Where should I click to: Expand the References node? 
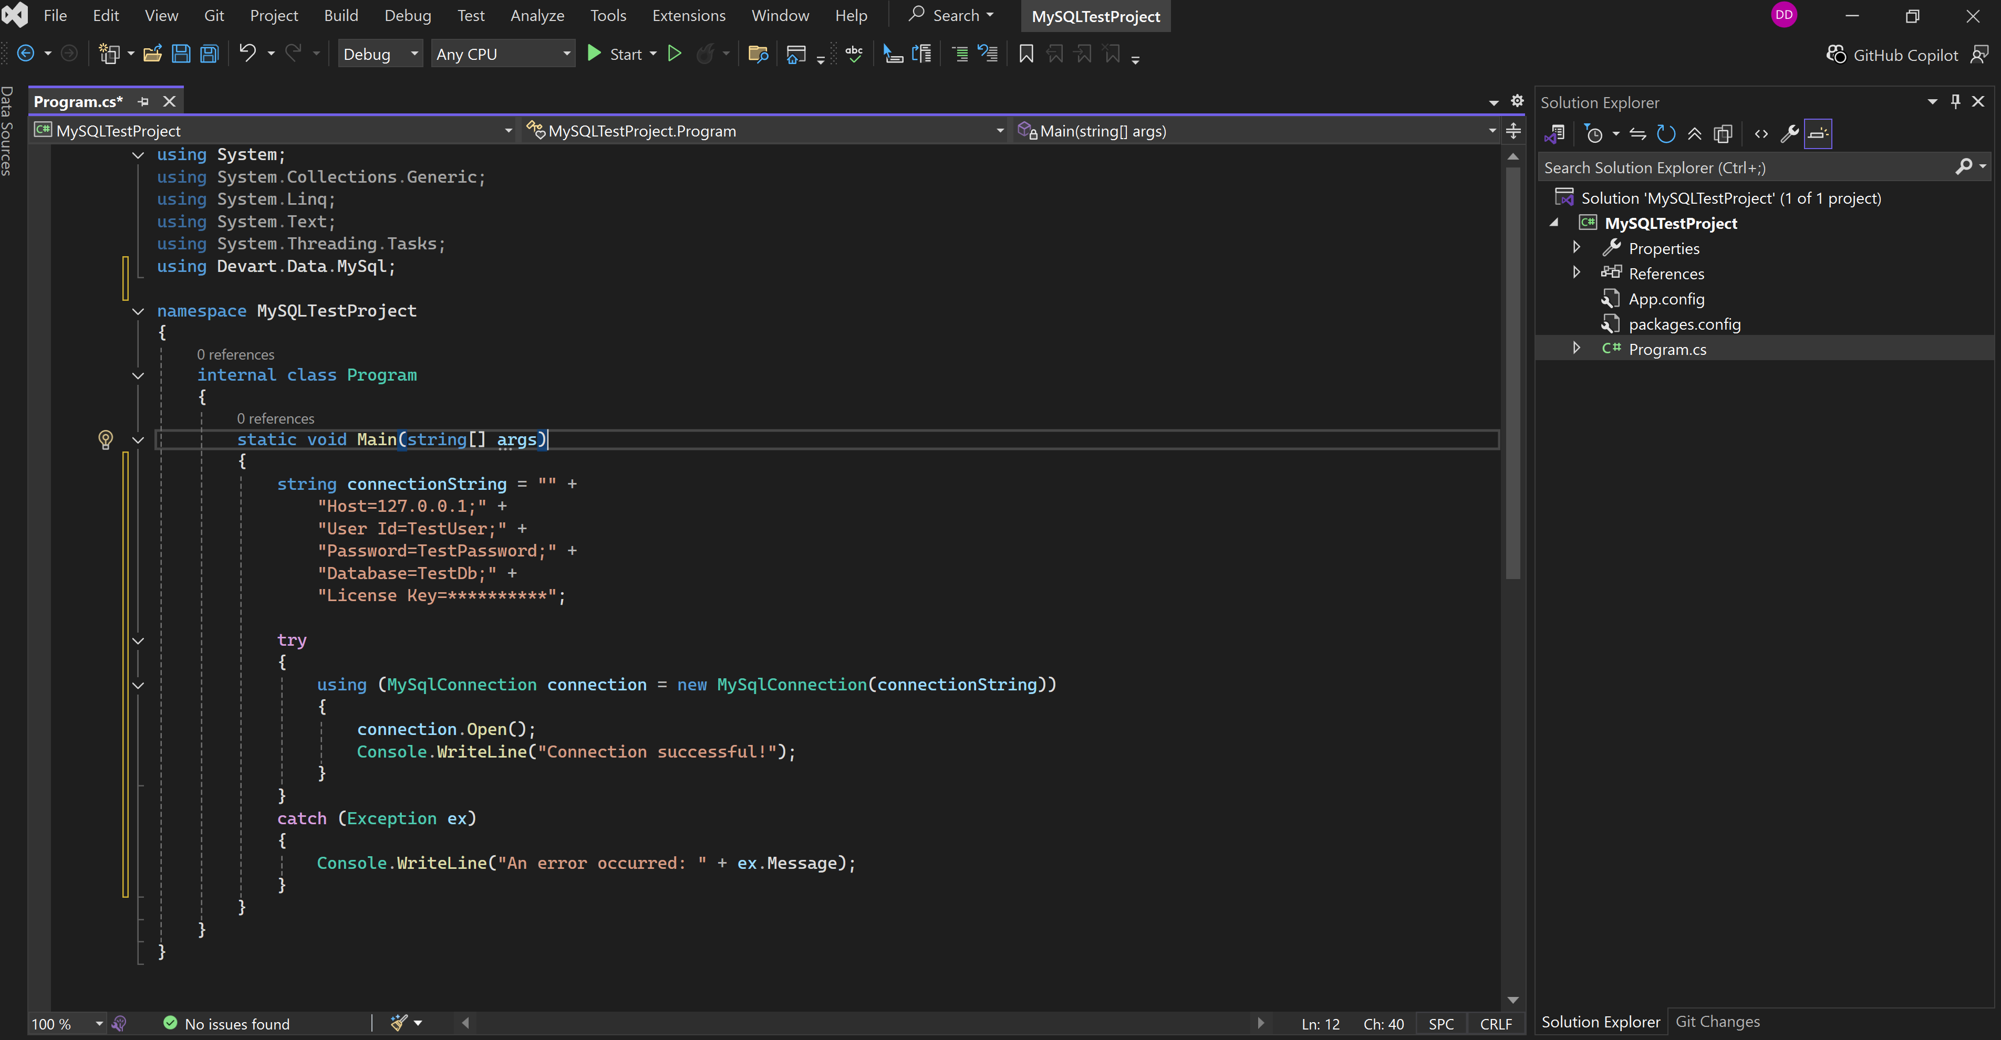[1577, 272]
